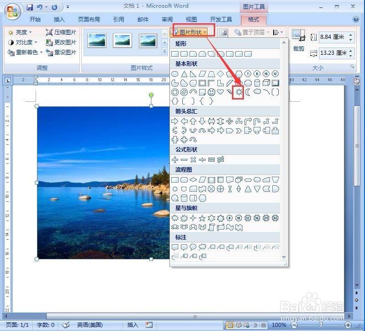The height and width of the screenshot is (331, 365).
Task: Choose the quad arrow shape
Action: [229, 121]
